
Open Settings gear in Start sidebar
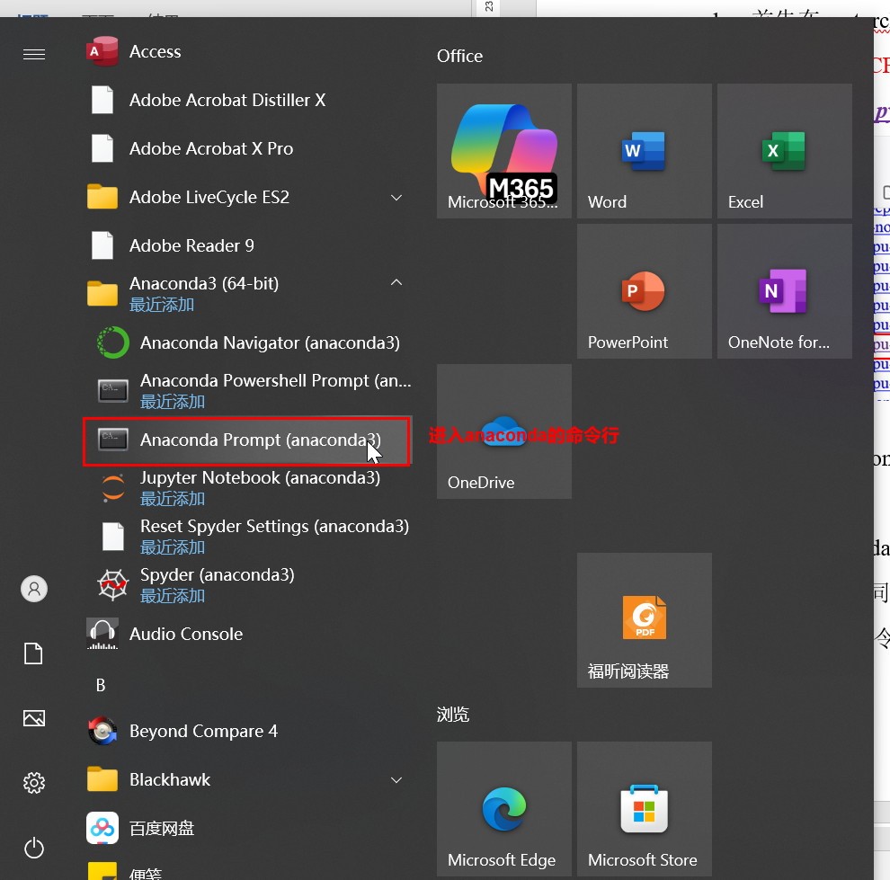point(34,783)
